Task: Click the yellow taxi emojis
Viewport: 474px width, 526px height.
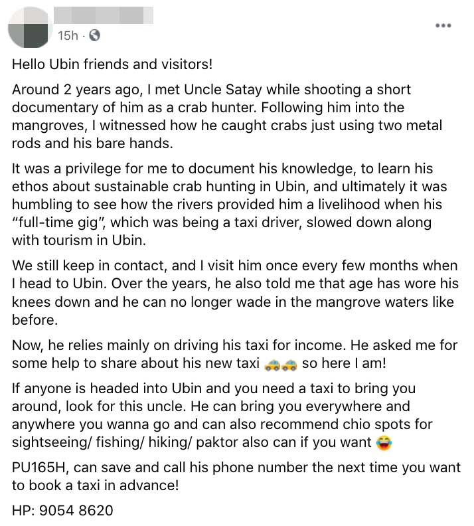Action: pyautogui.click(x=280, y=364)
